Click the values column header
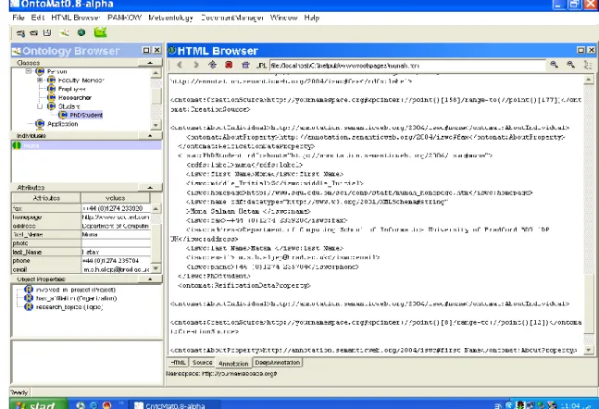 (x=116, y=198)
